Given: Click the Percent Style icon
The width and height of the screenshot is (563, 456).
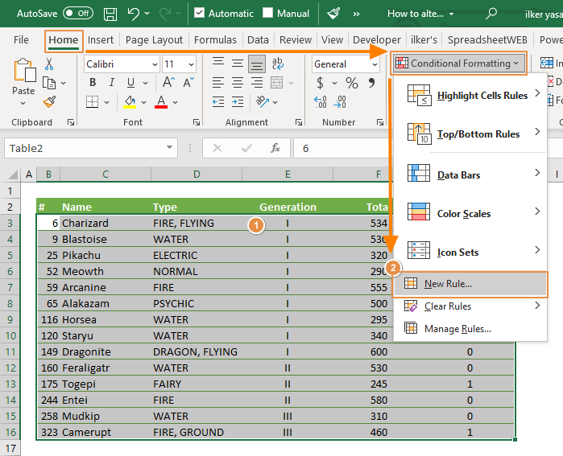Looking at the screenshot, I should coord(352,83).
